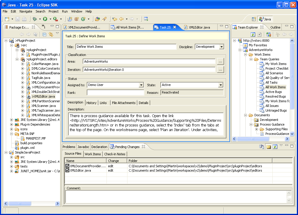
Task: Click the yellow folder icon in Pending Changes toolbar
Action: (269, 147)
